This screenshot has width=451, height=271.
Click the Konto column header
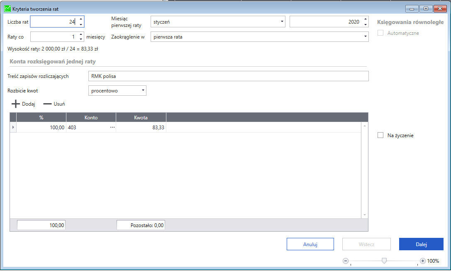coord(91,117)
